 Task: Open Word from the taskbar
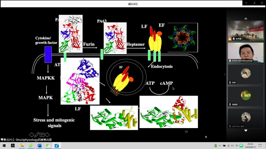[x=39, y=146]
